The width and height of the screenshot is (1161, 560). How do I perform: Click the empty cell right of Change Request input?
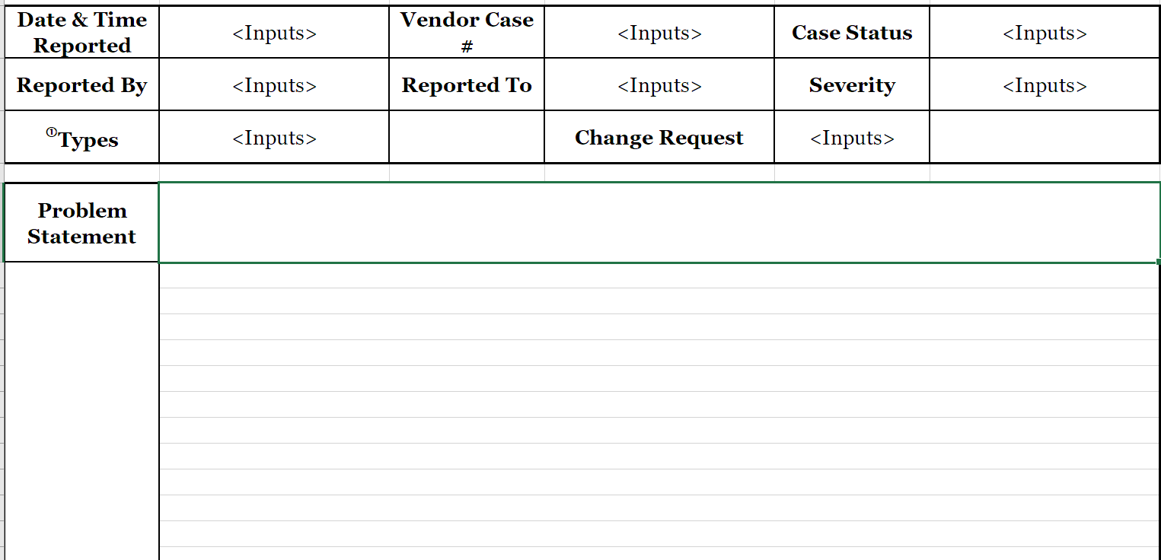click(x=1043, y=138)
